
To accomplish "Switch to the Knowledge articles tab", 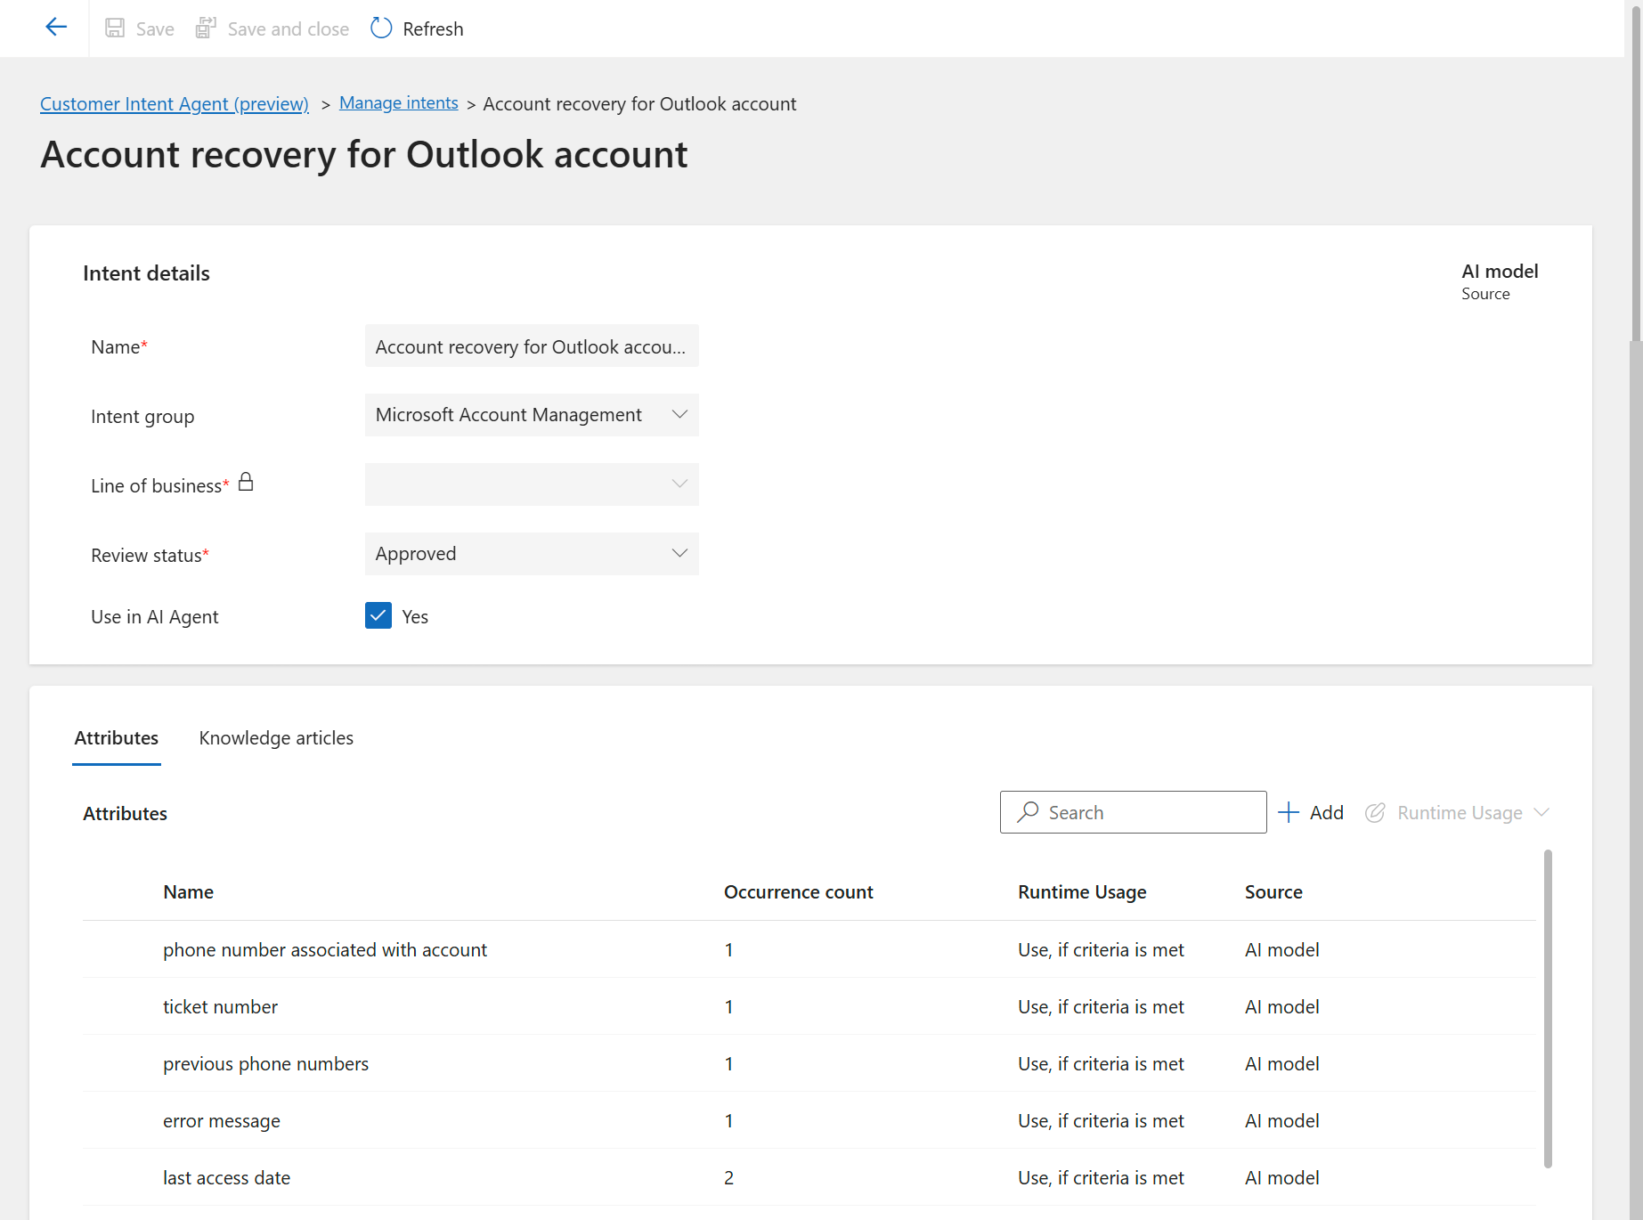I will (x=276, y=738).
